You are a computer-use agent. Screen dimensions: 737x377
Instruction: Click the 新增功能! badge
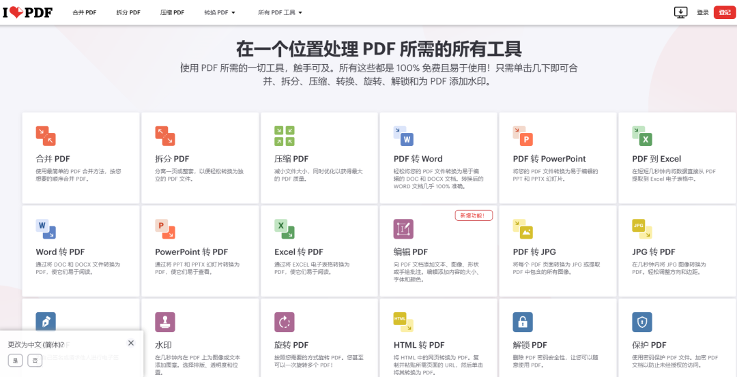474,215
